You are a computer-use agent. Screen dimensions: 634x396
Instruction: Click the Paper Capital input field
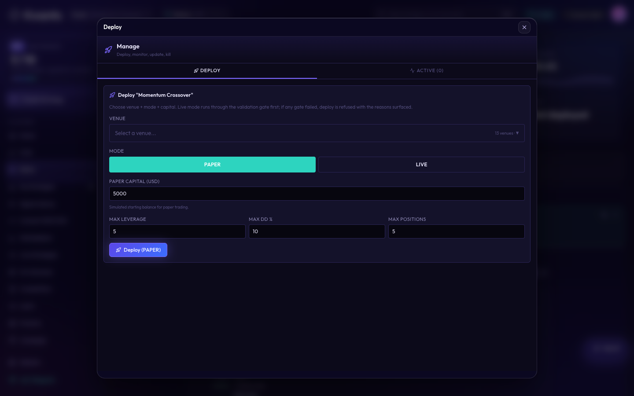(x=317, y=194)
